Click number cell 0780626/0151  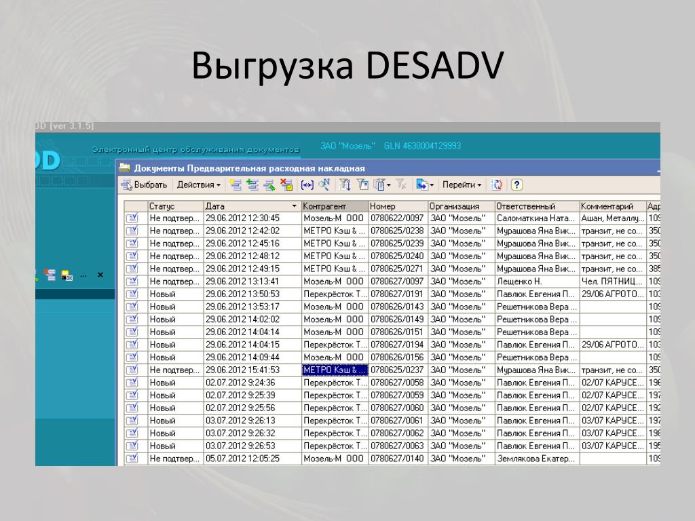pyautogui.click(x=398, y=332)
